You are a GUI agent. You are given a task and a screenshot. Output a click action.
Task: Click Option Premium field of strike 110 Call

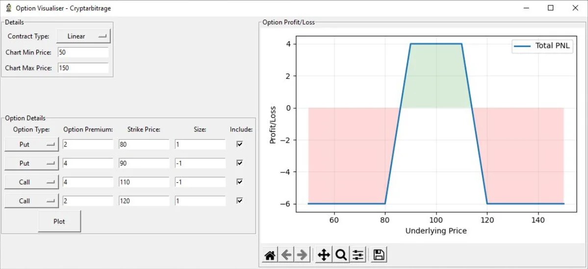tap(88, 182)
